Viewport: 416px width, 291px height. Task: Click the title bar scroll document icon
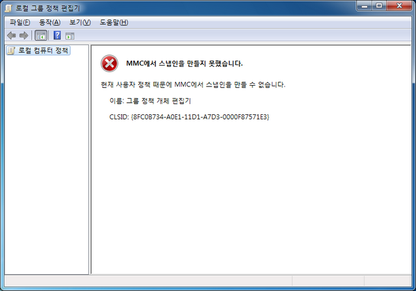[8, 8]
